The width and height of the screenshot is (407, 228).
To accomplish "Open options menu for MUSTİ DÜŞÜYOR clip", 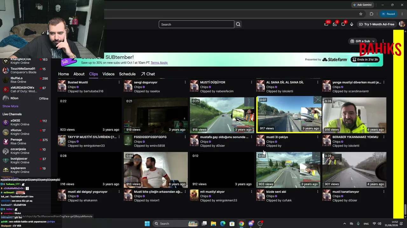I will click(252, 82).
